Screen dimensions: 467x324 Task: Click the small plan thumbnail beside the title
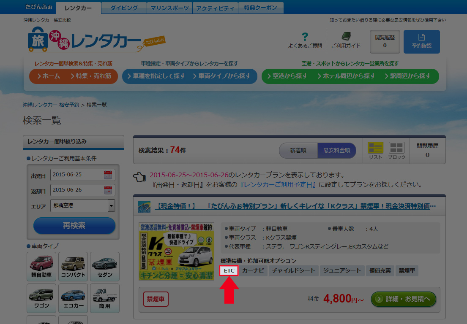[144, 207]
